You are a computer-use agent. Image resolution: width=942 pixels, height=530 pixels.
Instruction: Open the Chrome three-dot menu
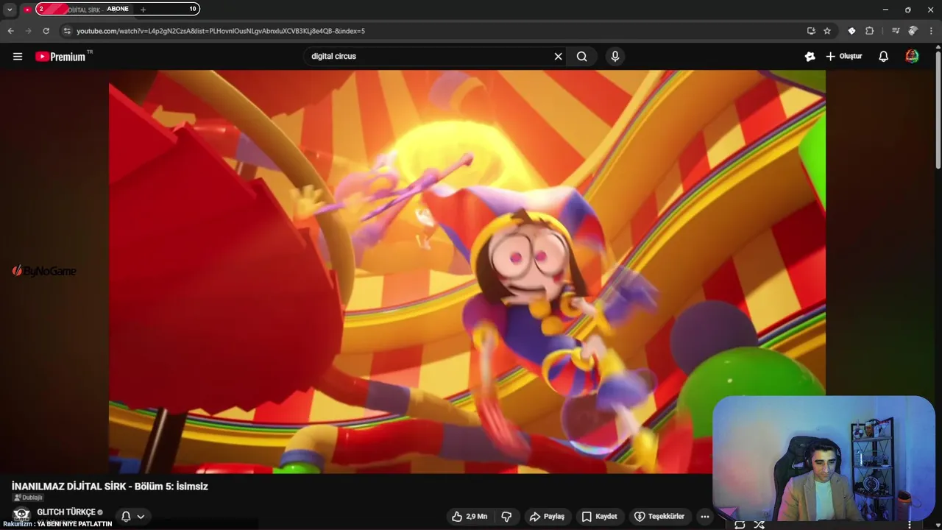(931, 31)
